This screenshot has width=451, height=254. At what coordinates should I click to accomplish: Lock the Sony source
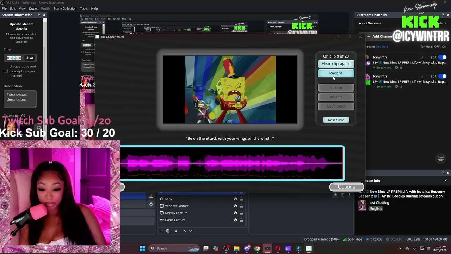coord(241,199)
